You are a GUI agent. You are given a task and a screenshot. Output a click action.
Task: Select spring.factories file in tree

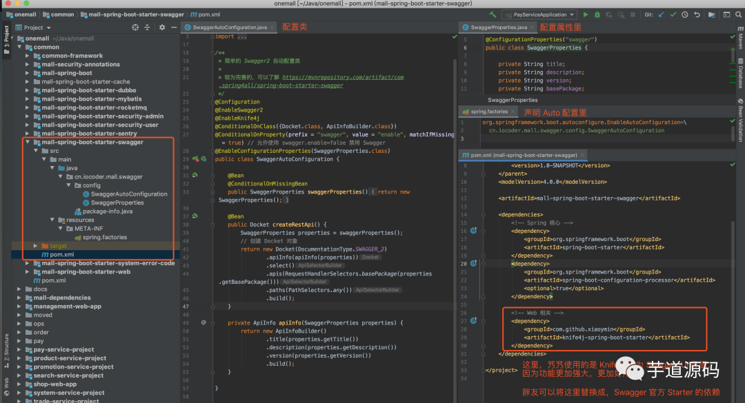click(101, 237)
